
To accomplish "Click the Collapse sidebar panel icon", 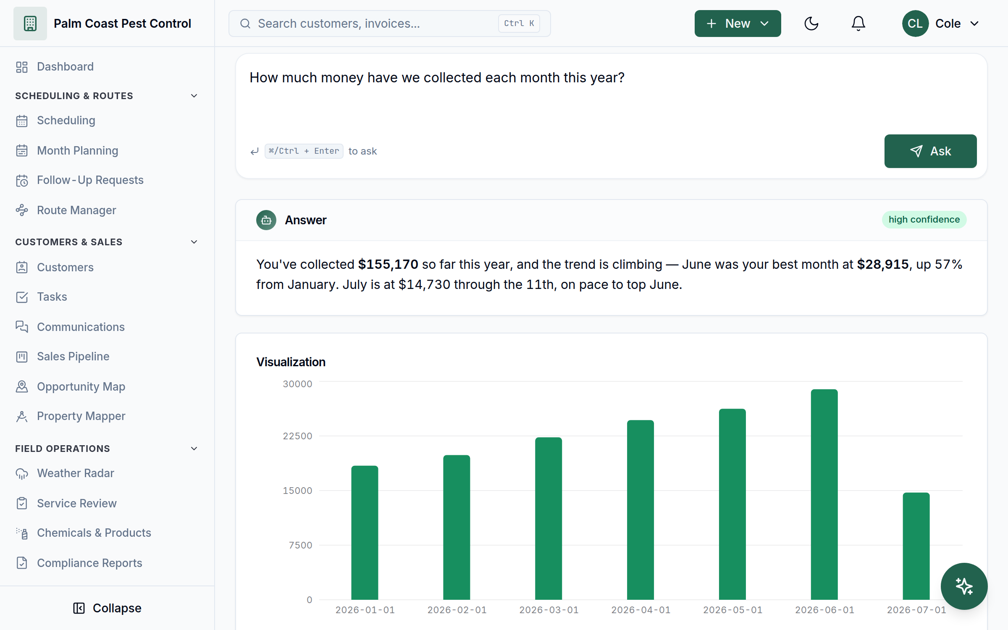I will click(79, 608).
